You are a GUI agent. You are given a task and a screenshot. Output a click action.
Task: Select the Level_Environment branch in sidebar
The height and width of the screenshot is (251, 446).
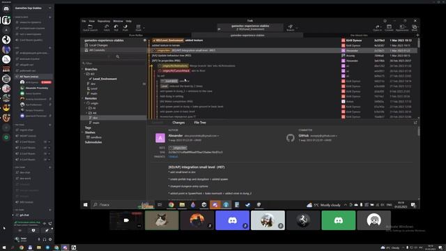[105, 79]
